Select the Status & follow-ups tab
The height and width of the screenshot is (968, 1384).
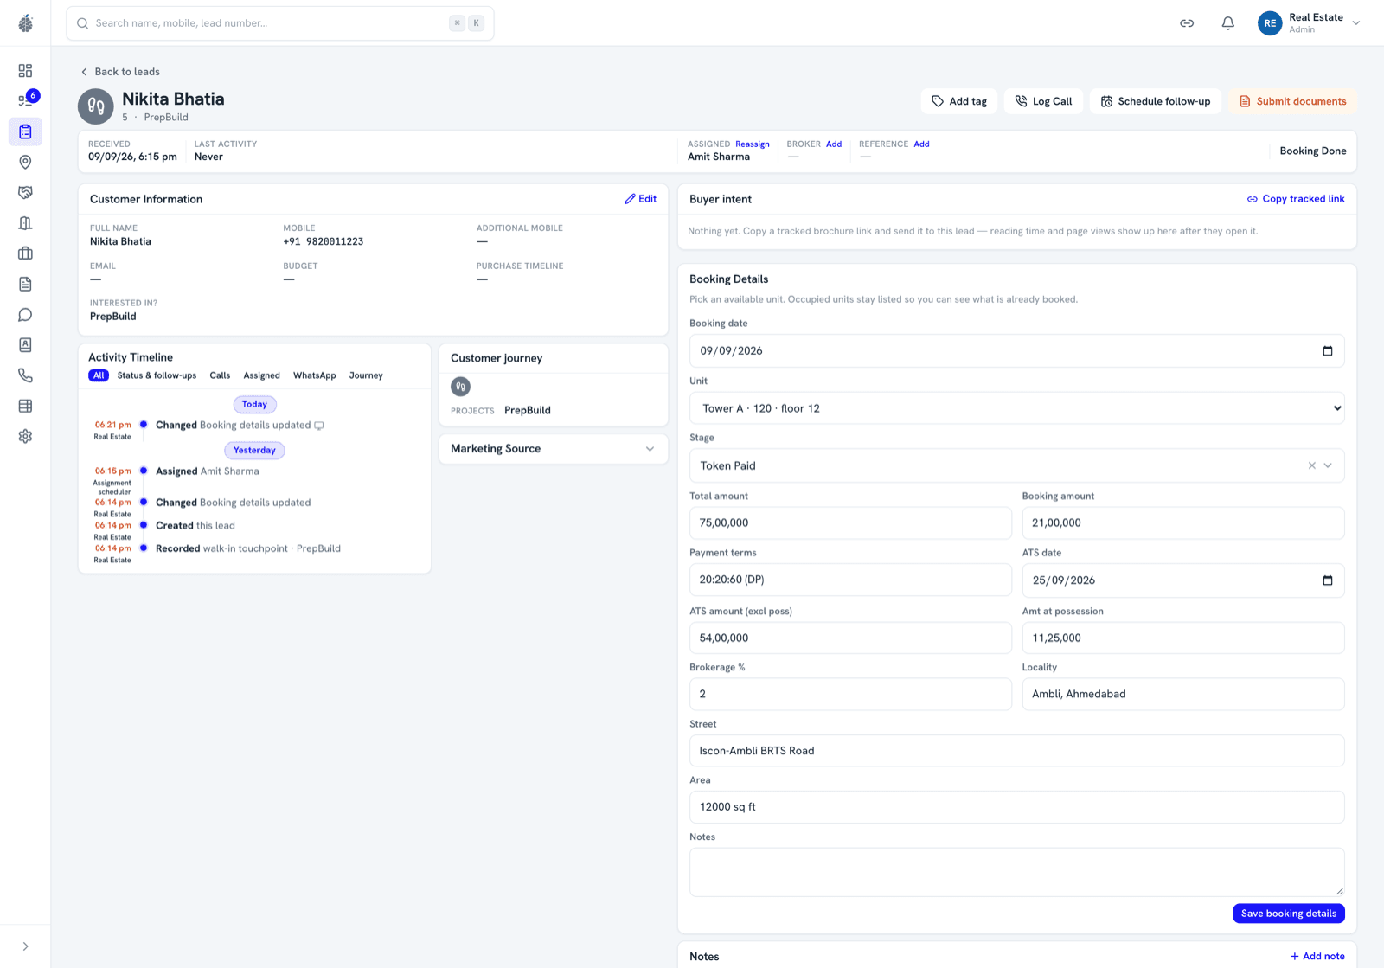coord(157,375)
